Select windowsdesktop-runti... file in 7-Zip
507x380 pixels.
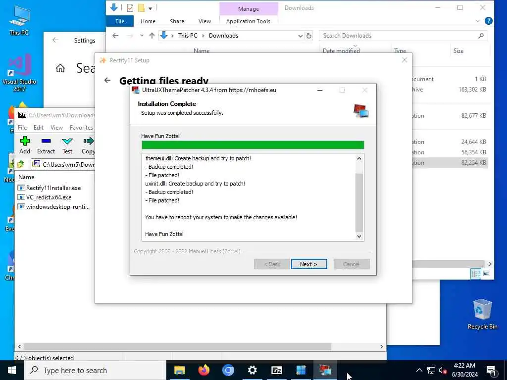[53, 206]
